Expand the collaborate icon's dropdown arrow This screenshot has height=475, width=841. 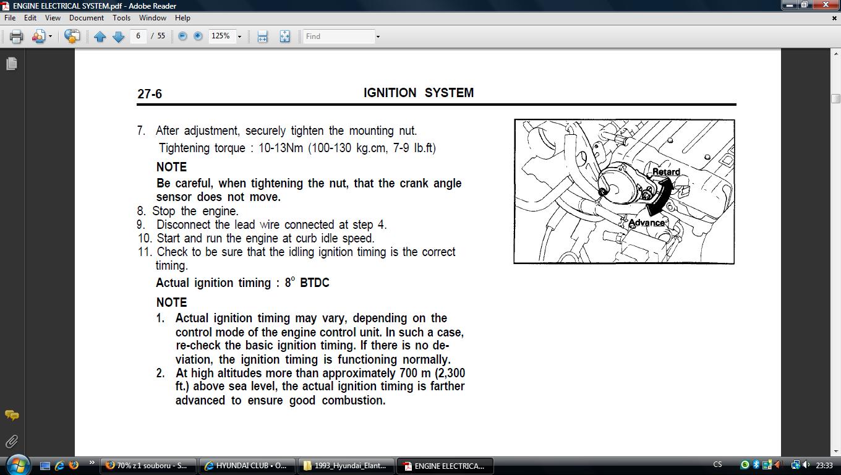[50, 36]
